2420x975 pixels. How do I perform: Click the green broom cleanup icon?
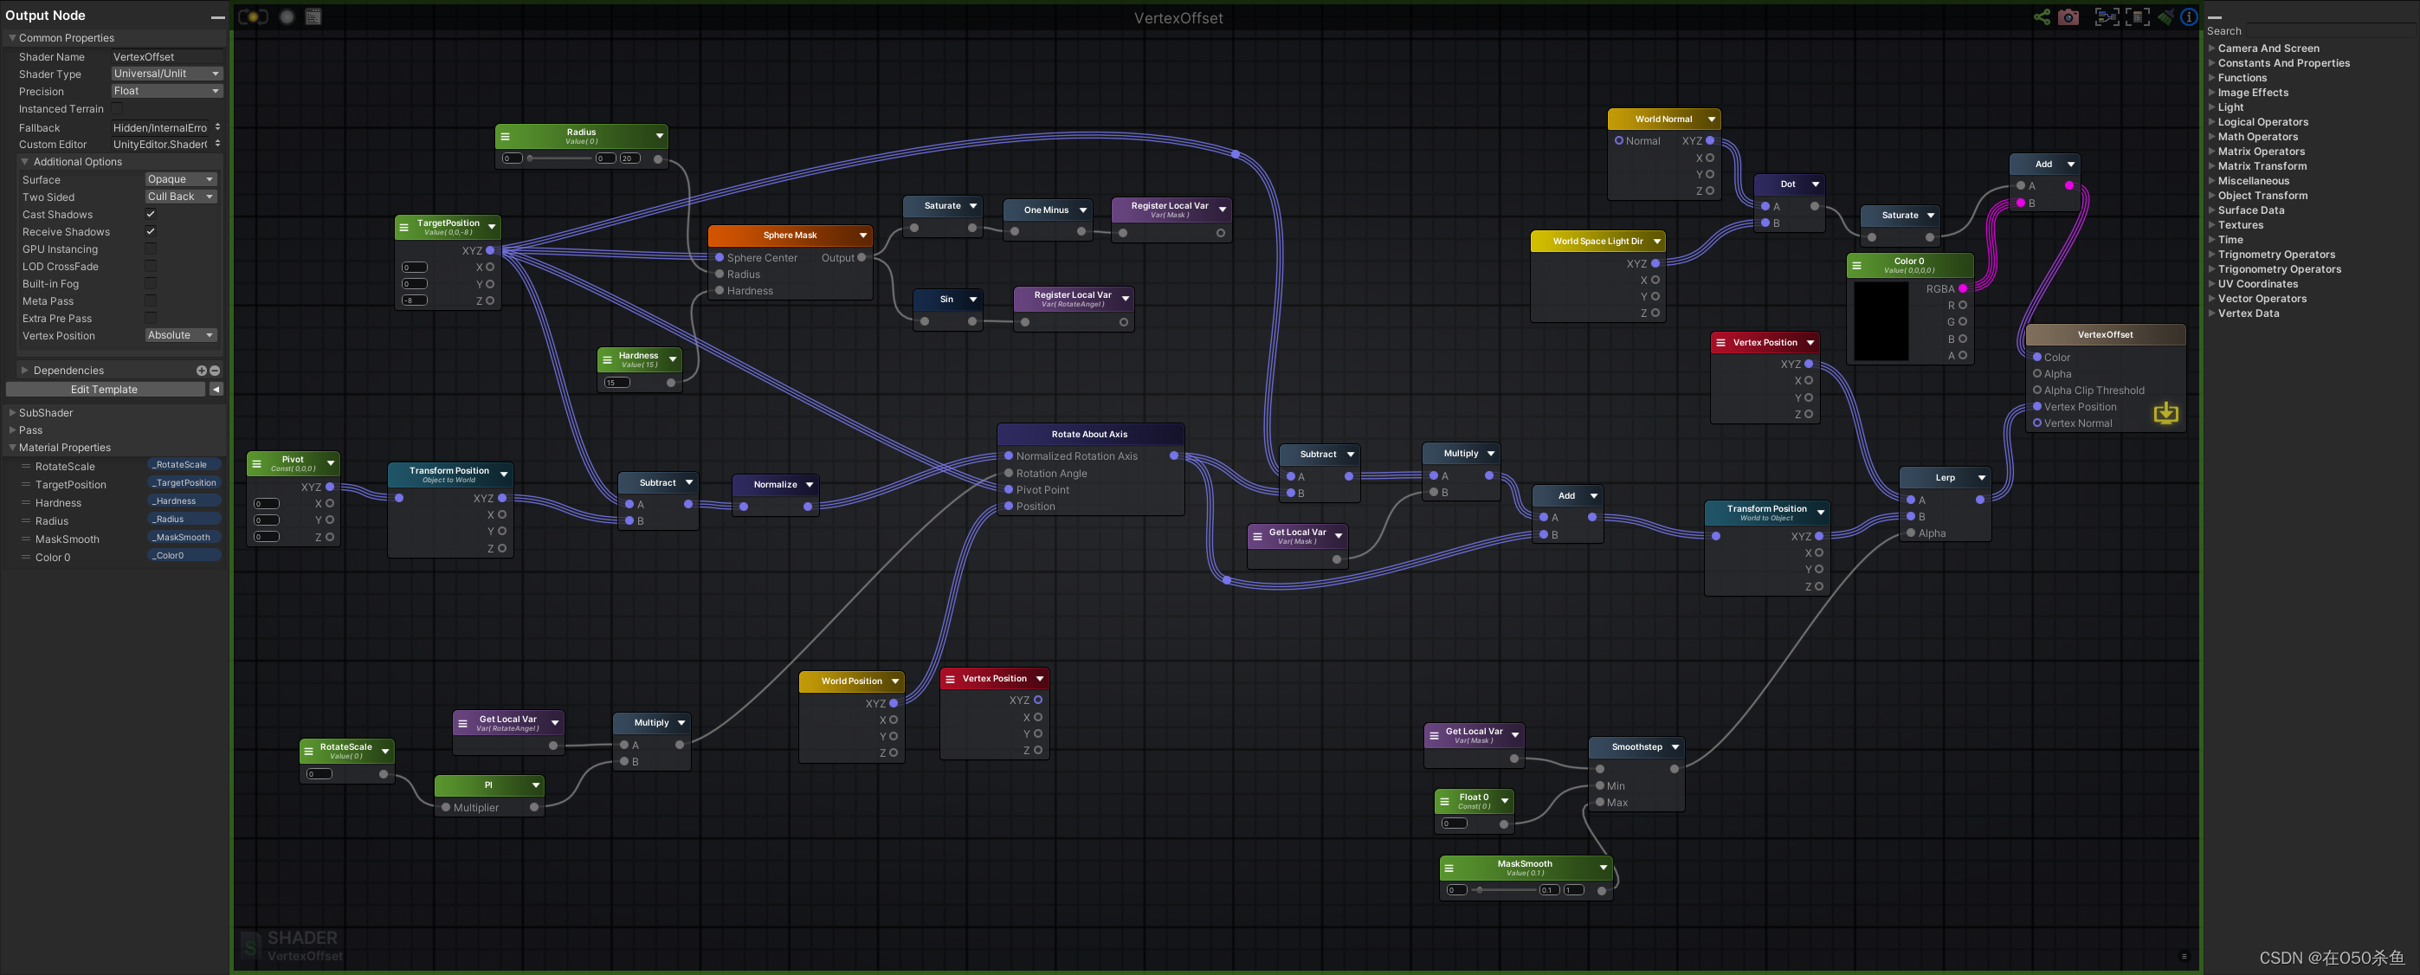(2165, 17)
